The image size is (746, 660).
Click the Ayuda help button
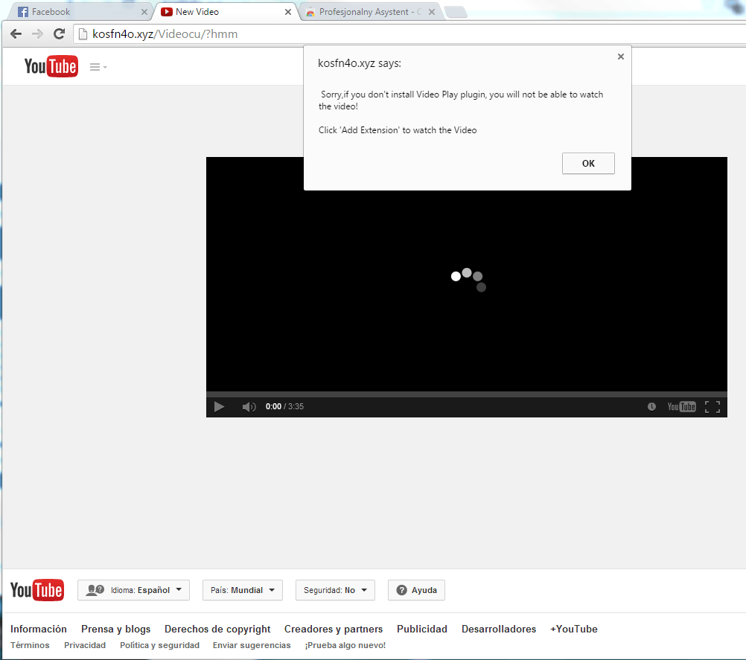[x=416, y=590]
